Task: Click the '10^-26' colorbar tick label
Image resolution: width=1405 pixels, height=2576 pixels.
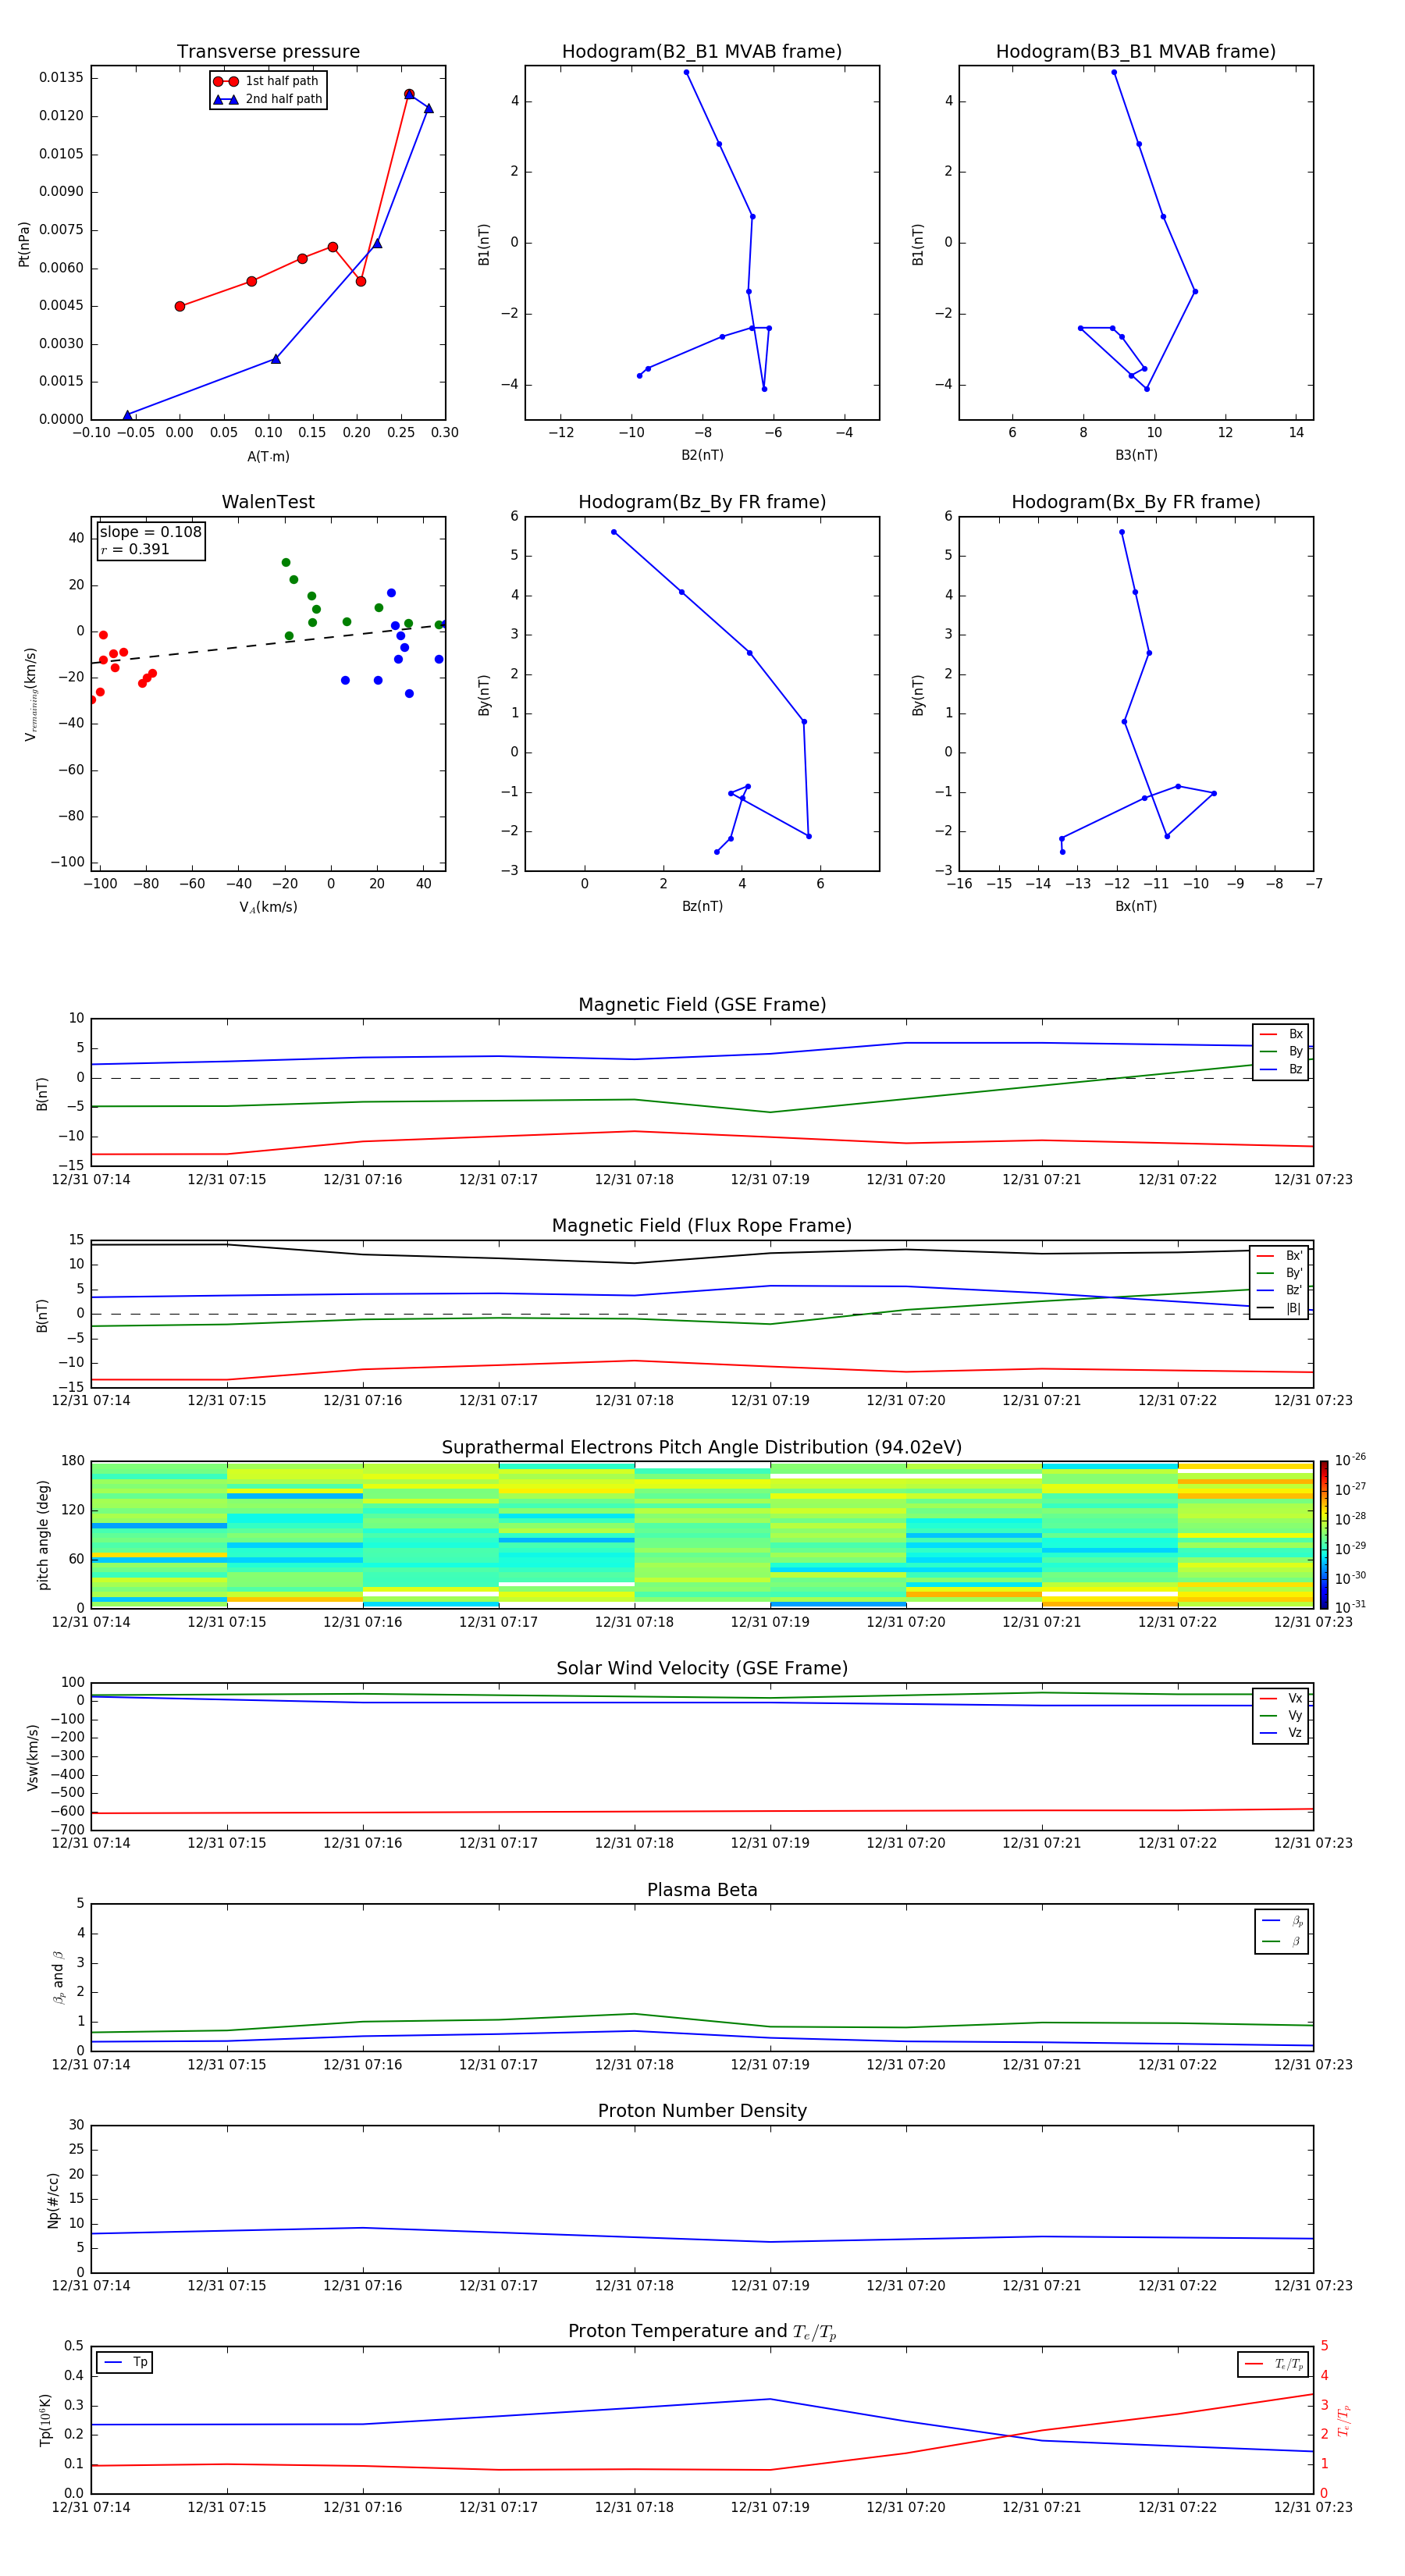Action: [1350, 1460]
